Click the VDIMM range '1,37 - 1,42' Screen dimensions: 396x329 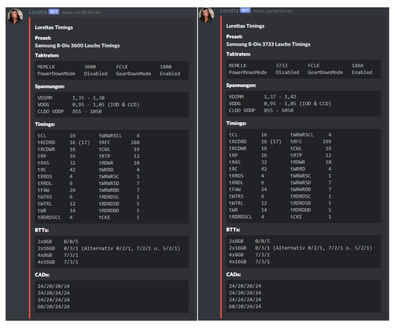coord(280,97)
